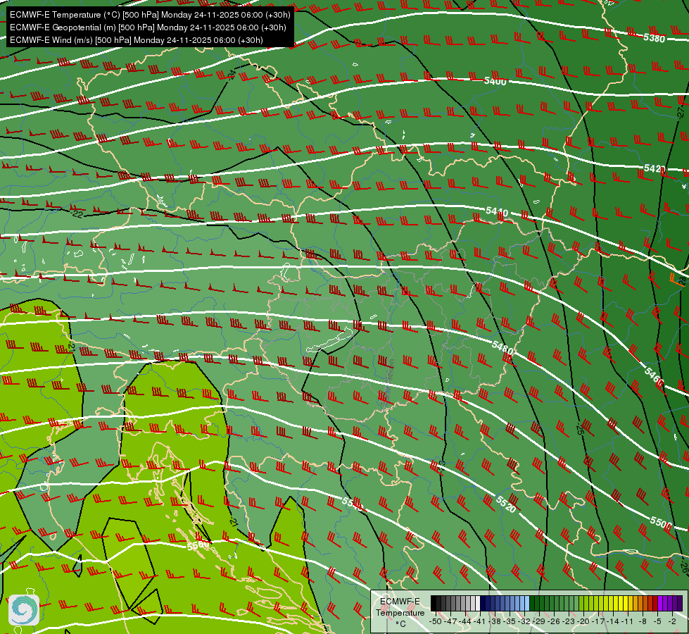The height and width of the screenshot is (634, 689).
Task: Click the -44 legend tick label
Action: (465, 622)
